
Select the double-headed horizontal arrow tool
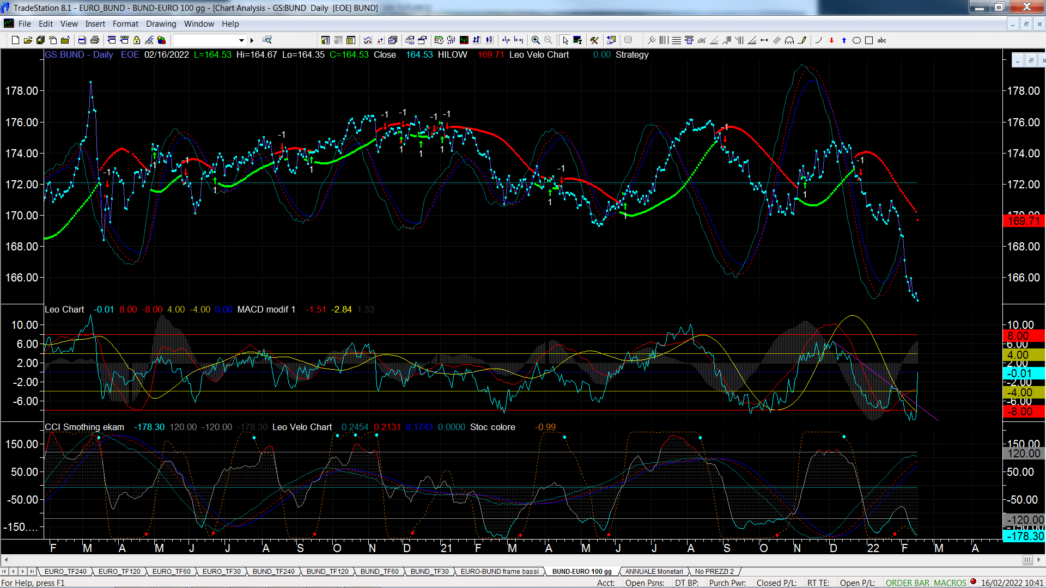764,40
